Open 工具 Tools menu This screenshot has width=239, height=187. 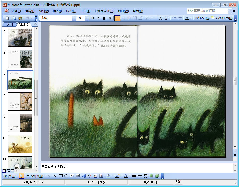[85, 11]
